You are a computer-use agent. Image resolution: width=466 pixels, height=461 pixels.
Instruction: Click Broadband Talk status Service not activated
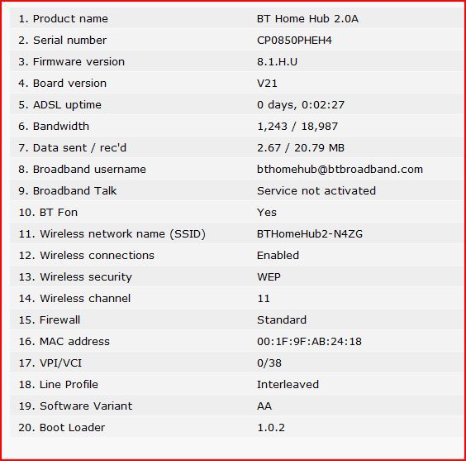(x=316, y=190)
